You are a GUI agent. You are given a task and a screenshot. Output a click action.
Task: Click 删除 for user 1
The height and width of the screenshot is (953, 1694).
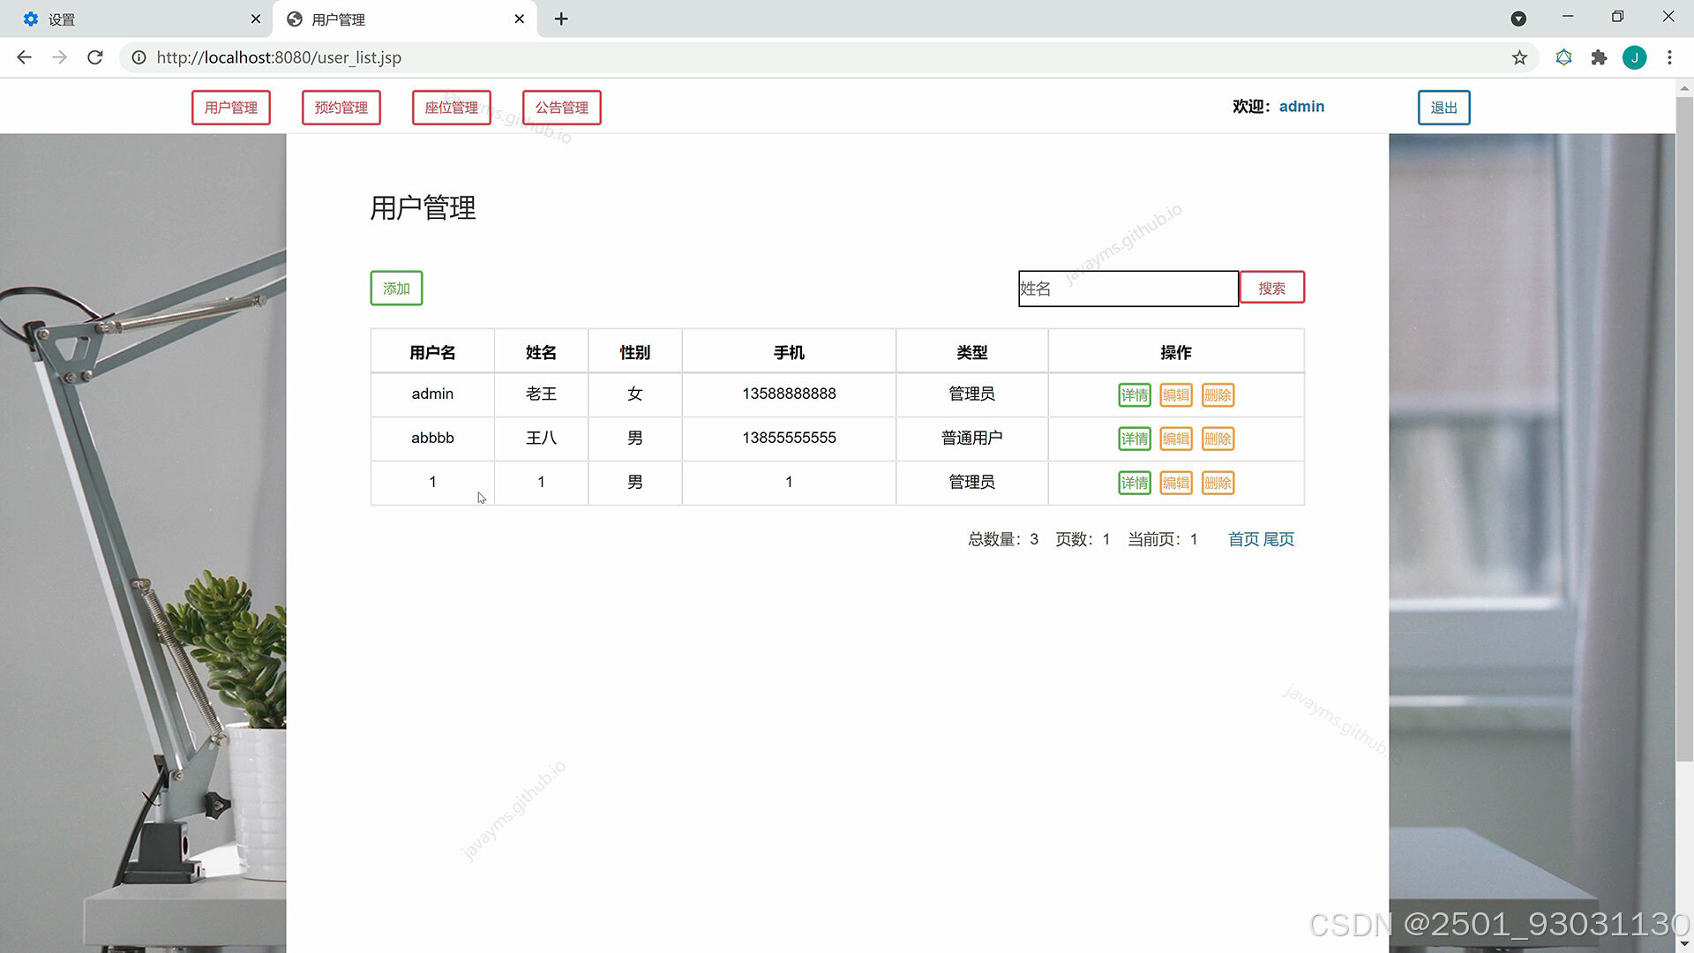[x=1218, y=483]
